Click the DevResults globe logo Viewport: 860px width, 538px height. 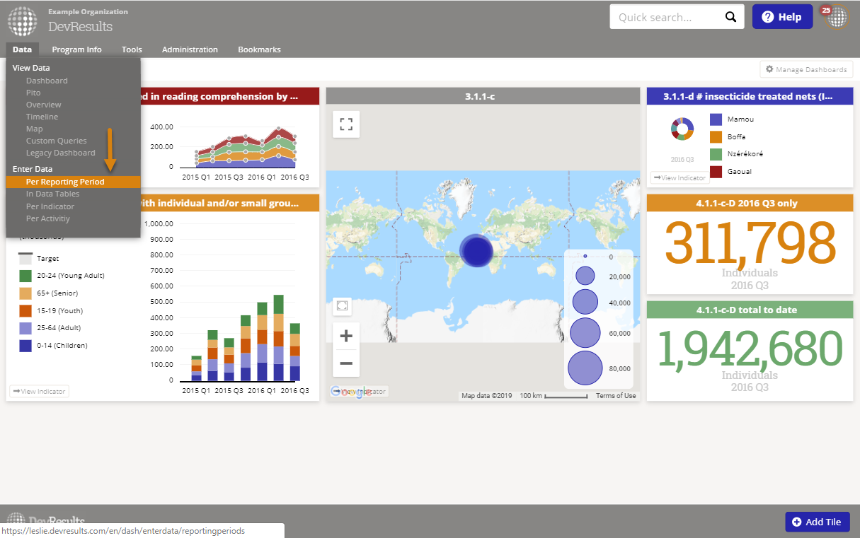click(x=23, y=21)
